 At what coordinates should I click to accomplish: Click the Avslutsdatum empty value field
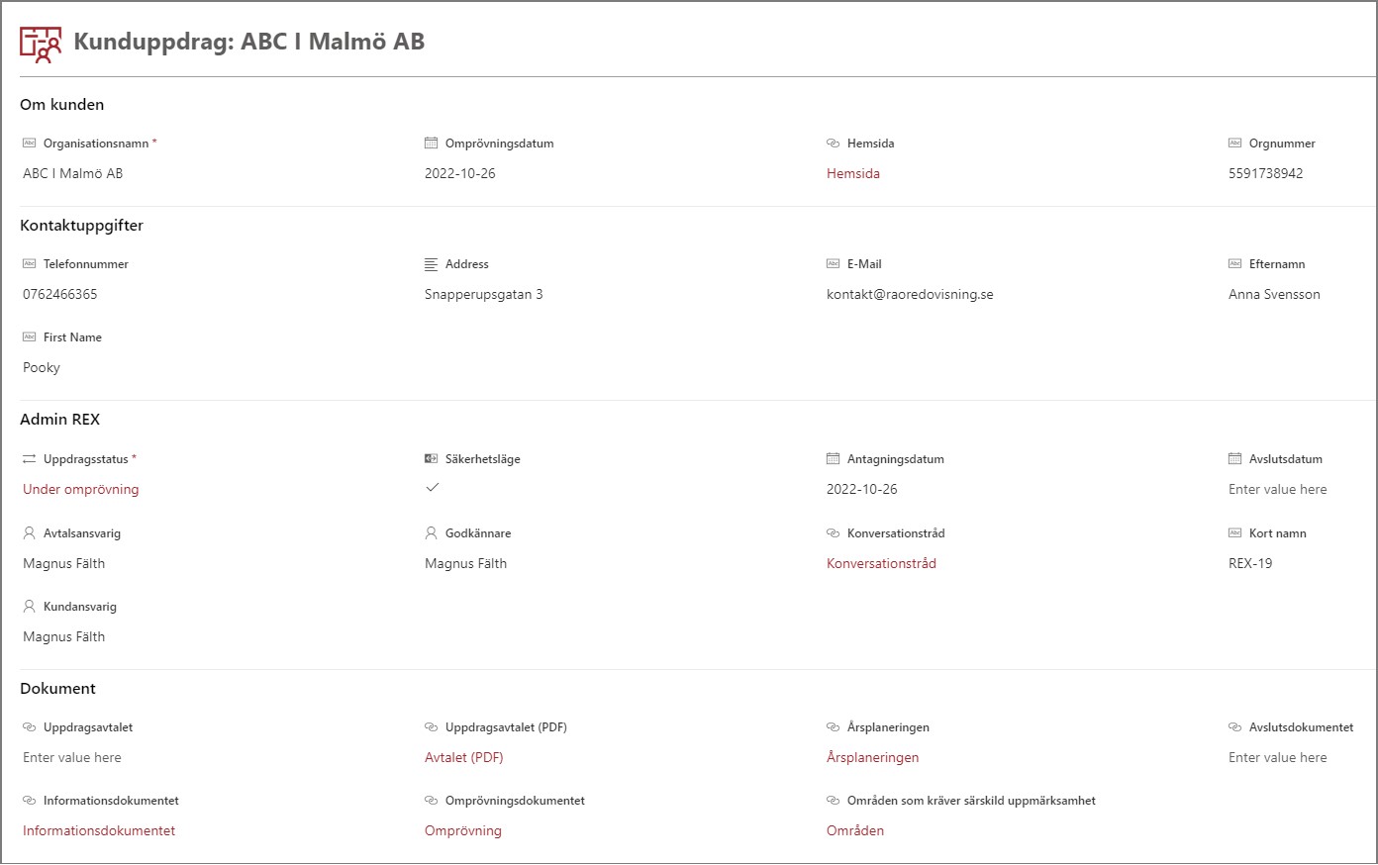1277,490
